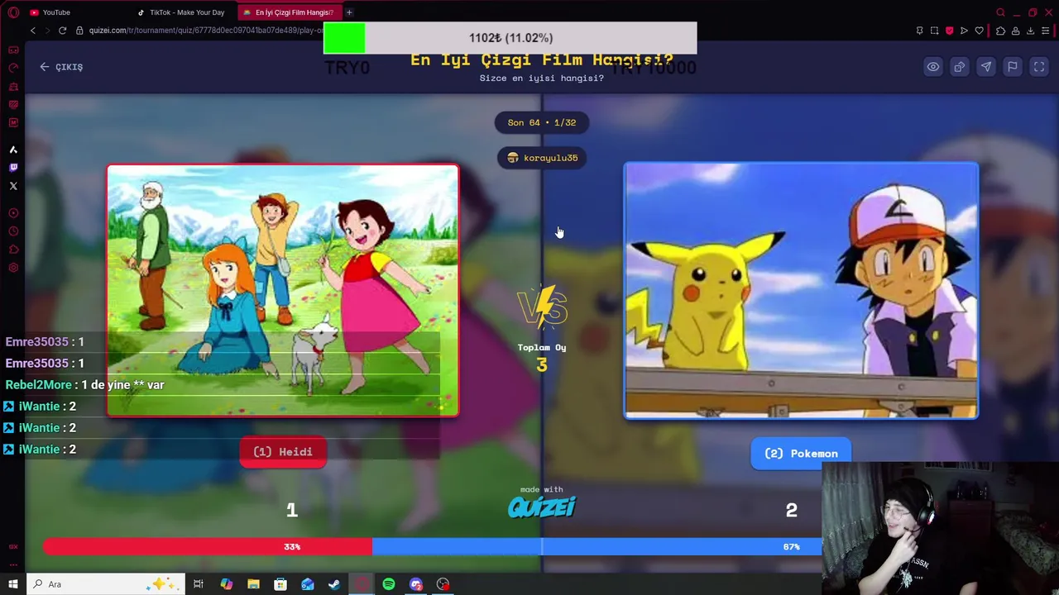The width and height of the screenshot is (1059, 595).
Task: Enter fullscreen mode in quiz
Action: pos(1039,67)
